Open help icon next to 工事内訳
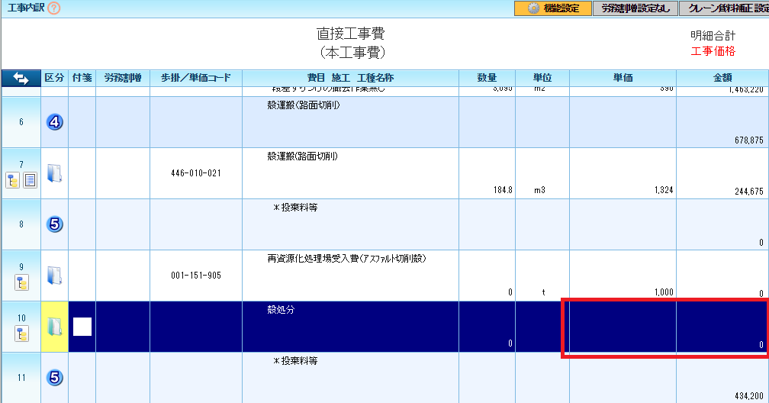769x403 pixels. tap(54, 8)
